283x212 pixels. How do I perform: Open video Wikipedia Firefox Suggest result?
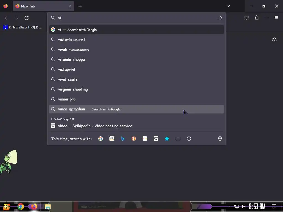[137, 126]
